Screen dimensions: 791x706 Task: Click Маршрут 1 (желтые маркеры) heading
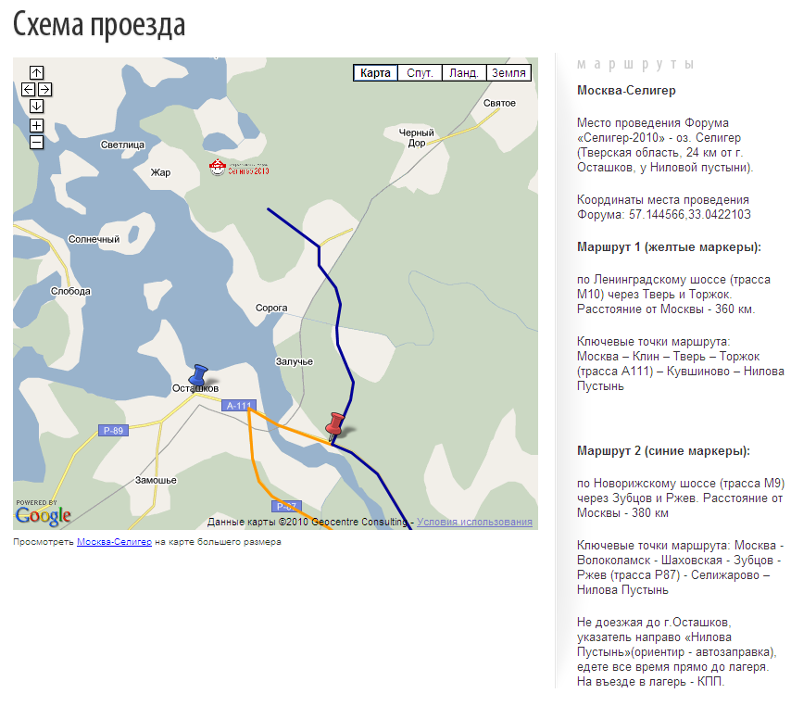(669, 246)
